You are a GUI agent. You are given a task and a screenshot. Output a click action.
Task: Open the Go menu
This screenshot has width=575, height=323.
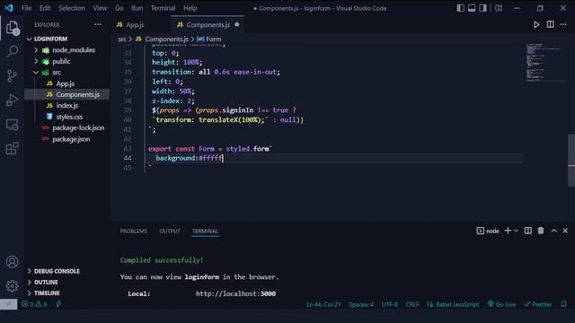[x=119, y=8]
